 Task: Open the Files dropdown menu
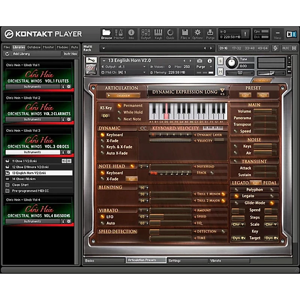pos(185,34)
